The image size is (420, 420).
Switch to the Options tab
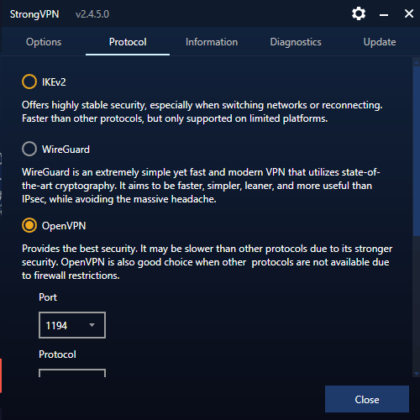(x=44, y=42)
